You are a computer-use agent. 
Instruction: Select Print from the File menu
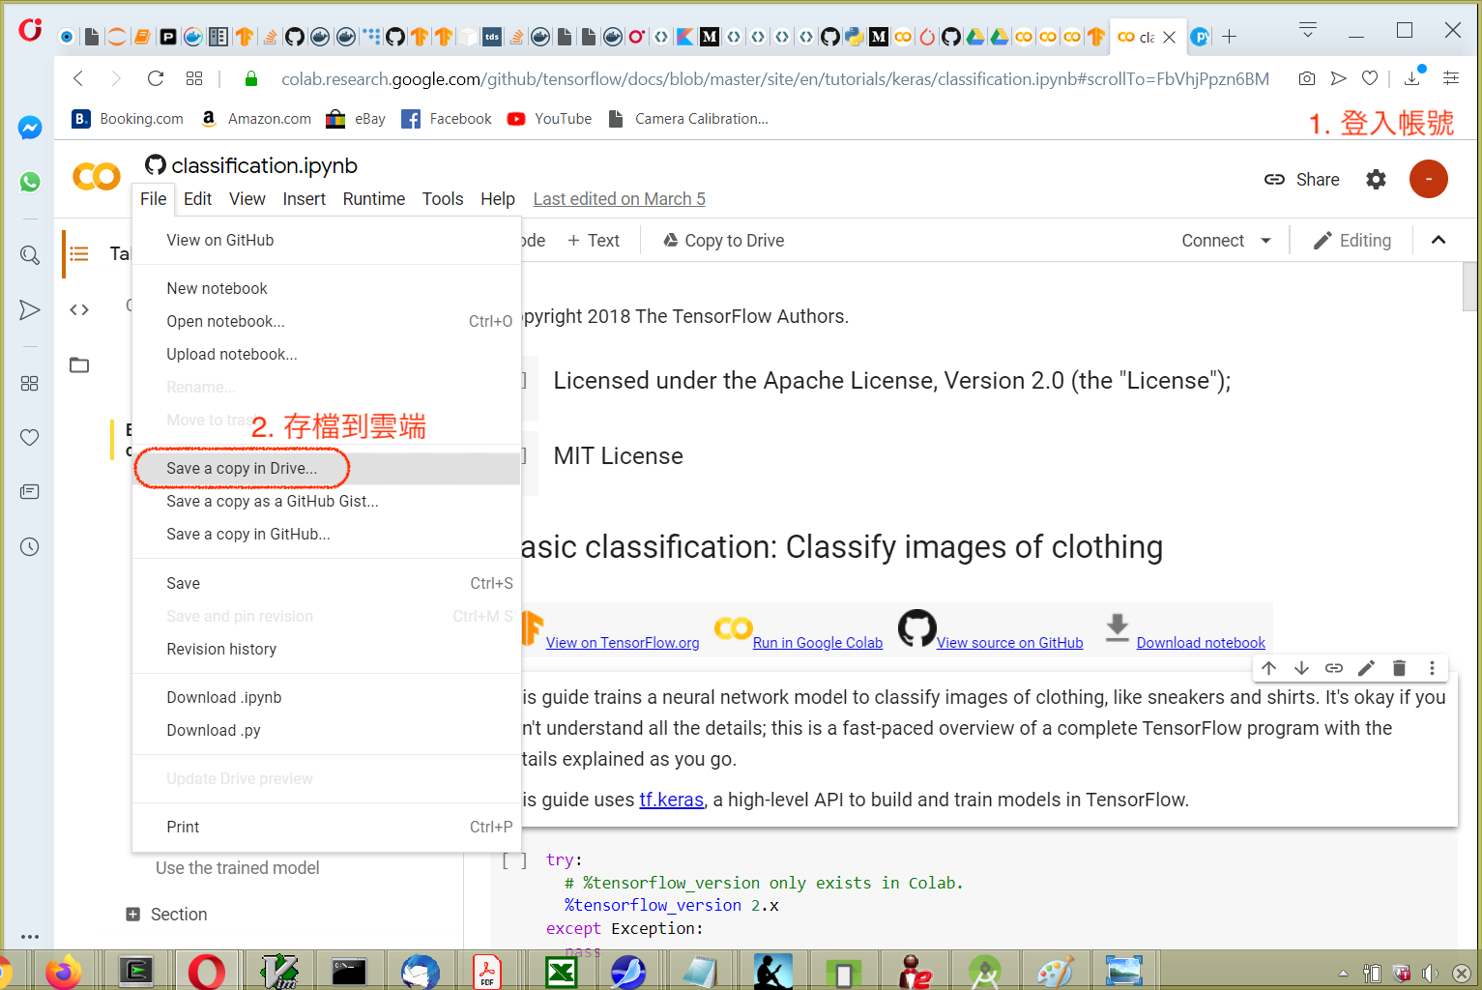(x=327, y=828)
